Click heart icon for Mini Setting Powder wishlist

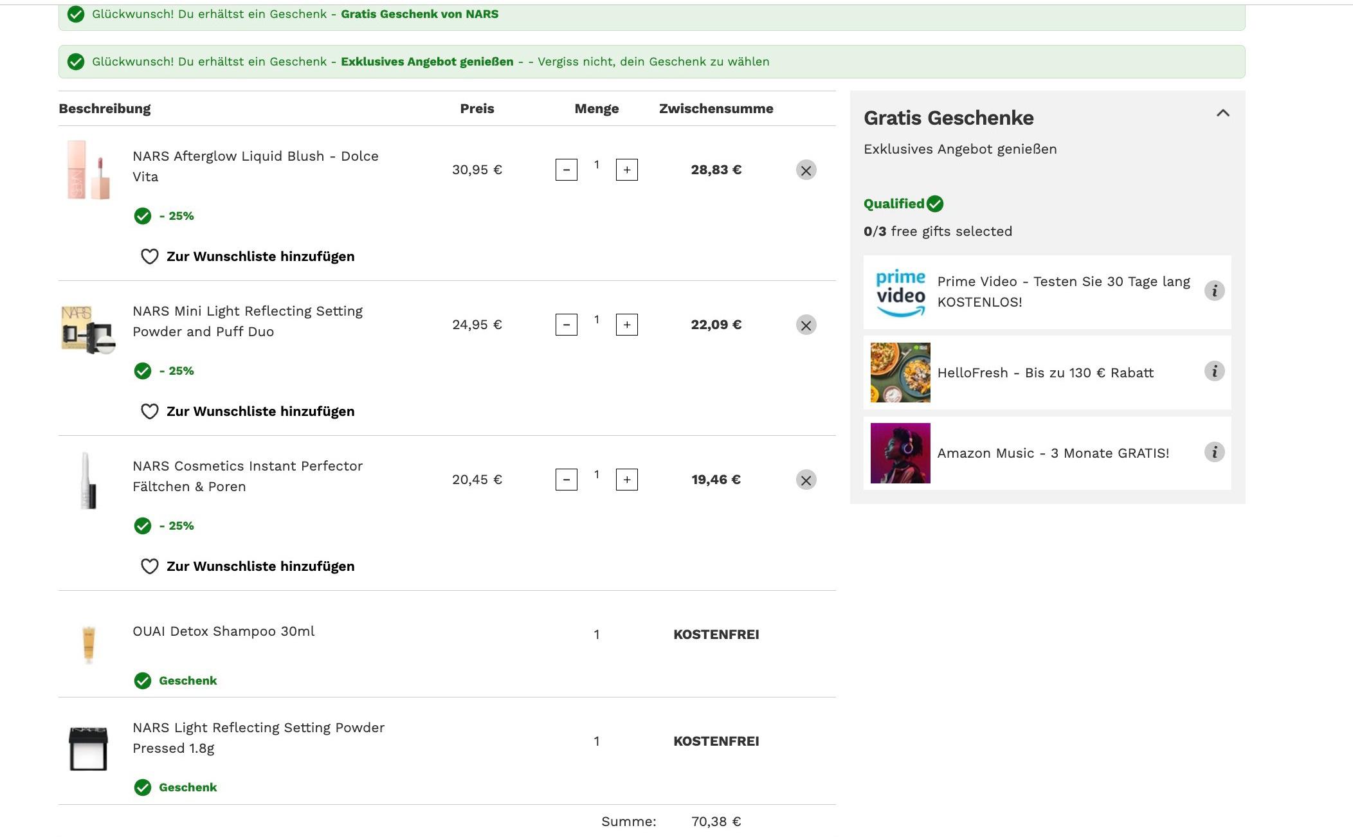(x=149, y=411)
